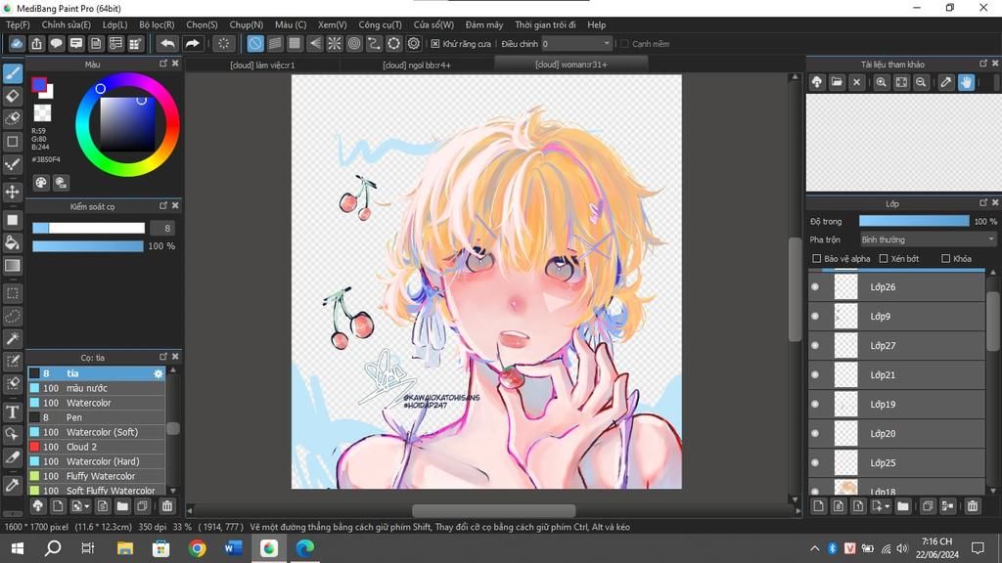Click brush size value field

162,228
